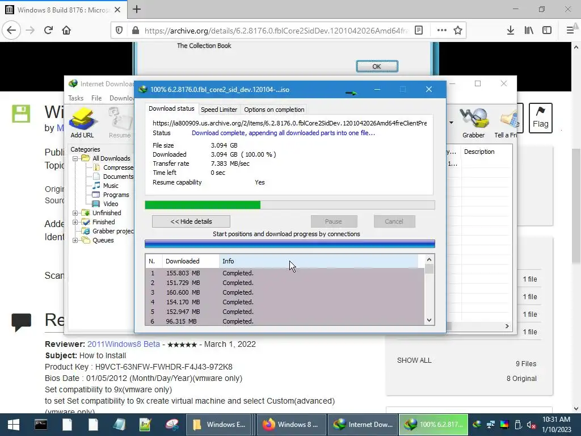Go back with Firefox back arrow
Screen dimensions: 581x436
(11, 30)
